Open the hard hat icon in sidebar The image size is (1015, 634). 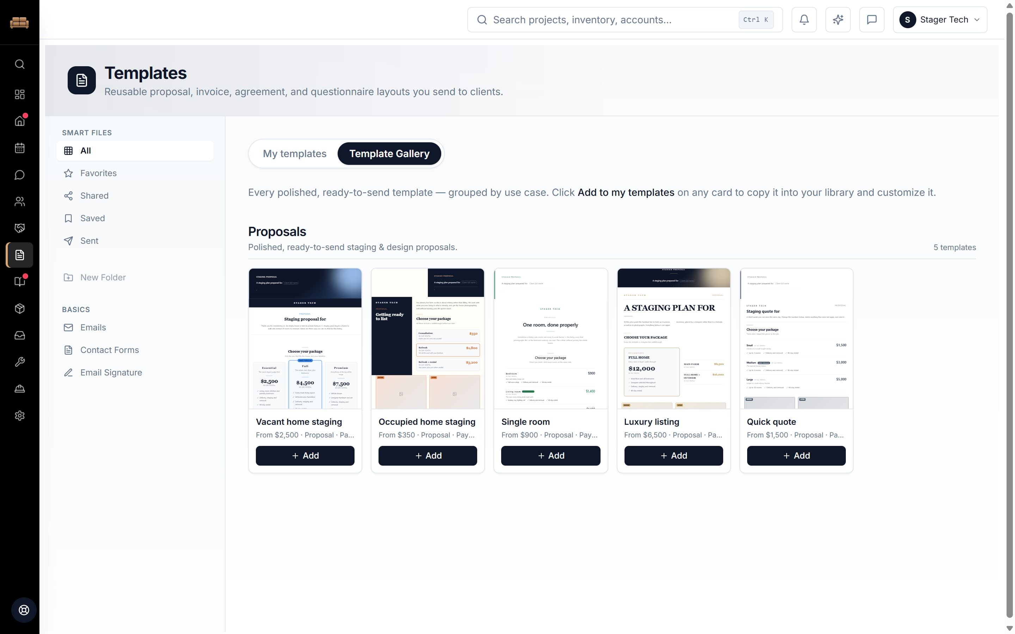click(x=20, y=389)
